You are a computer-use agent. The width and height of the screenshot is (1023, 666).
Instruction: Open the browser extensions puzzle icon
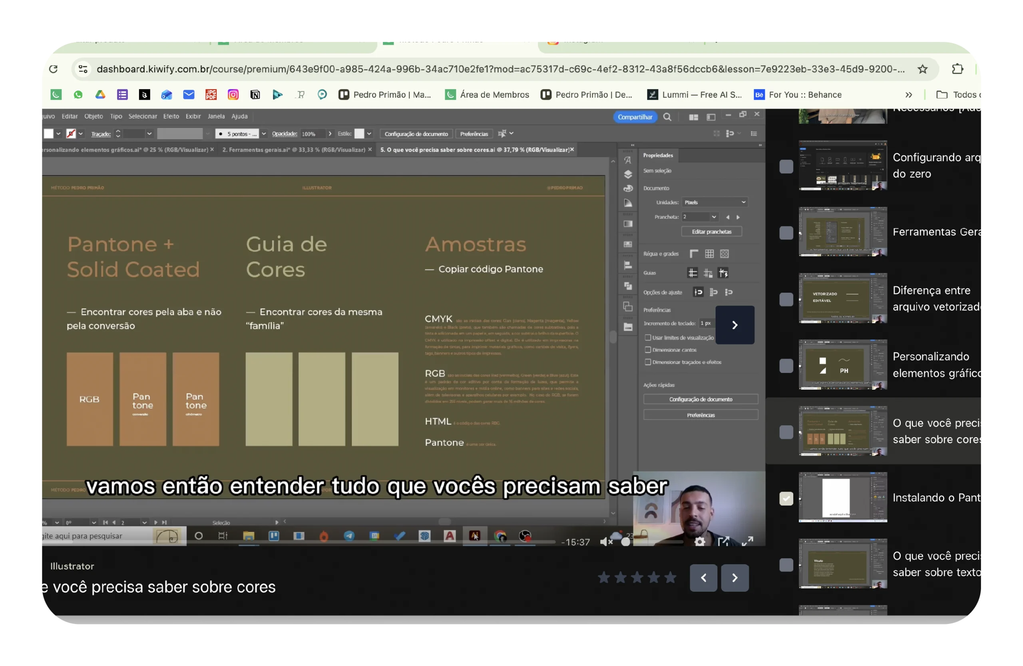[958, 69]
